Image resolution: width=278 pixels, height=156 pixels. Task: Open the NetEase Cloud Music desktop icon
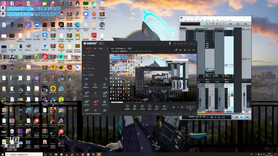click(45, 57)
